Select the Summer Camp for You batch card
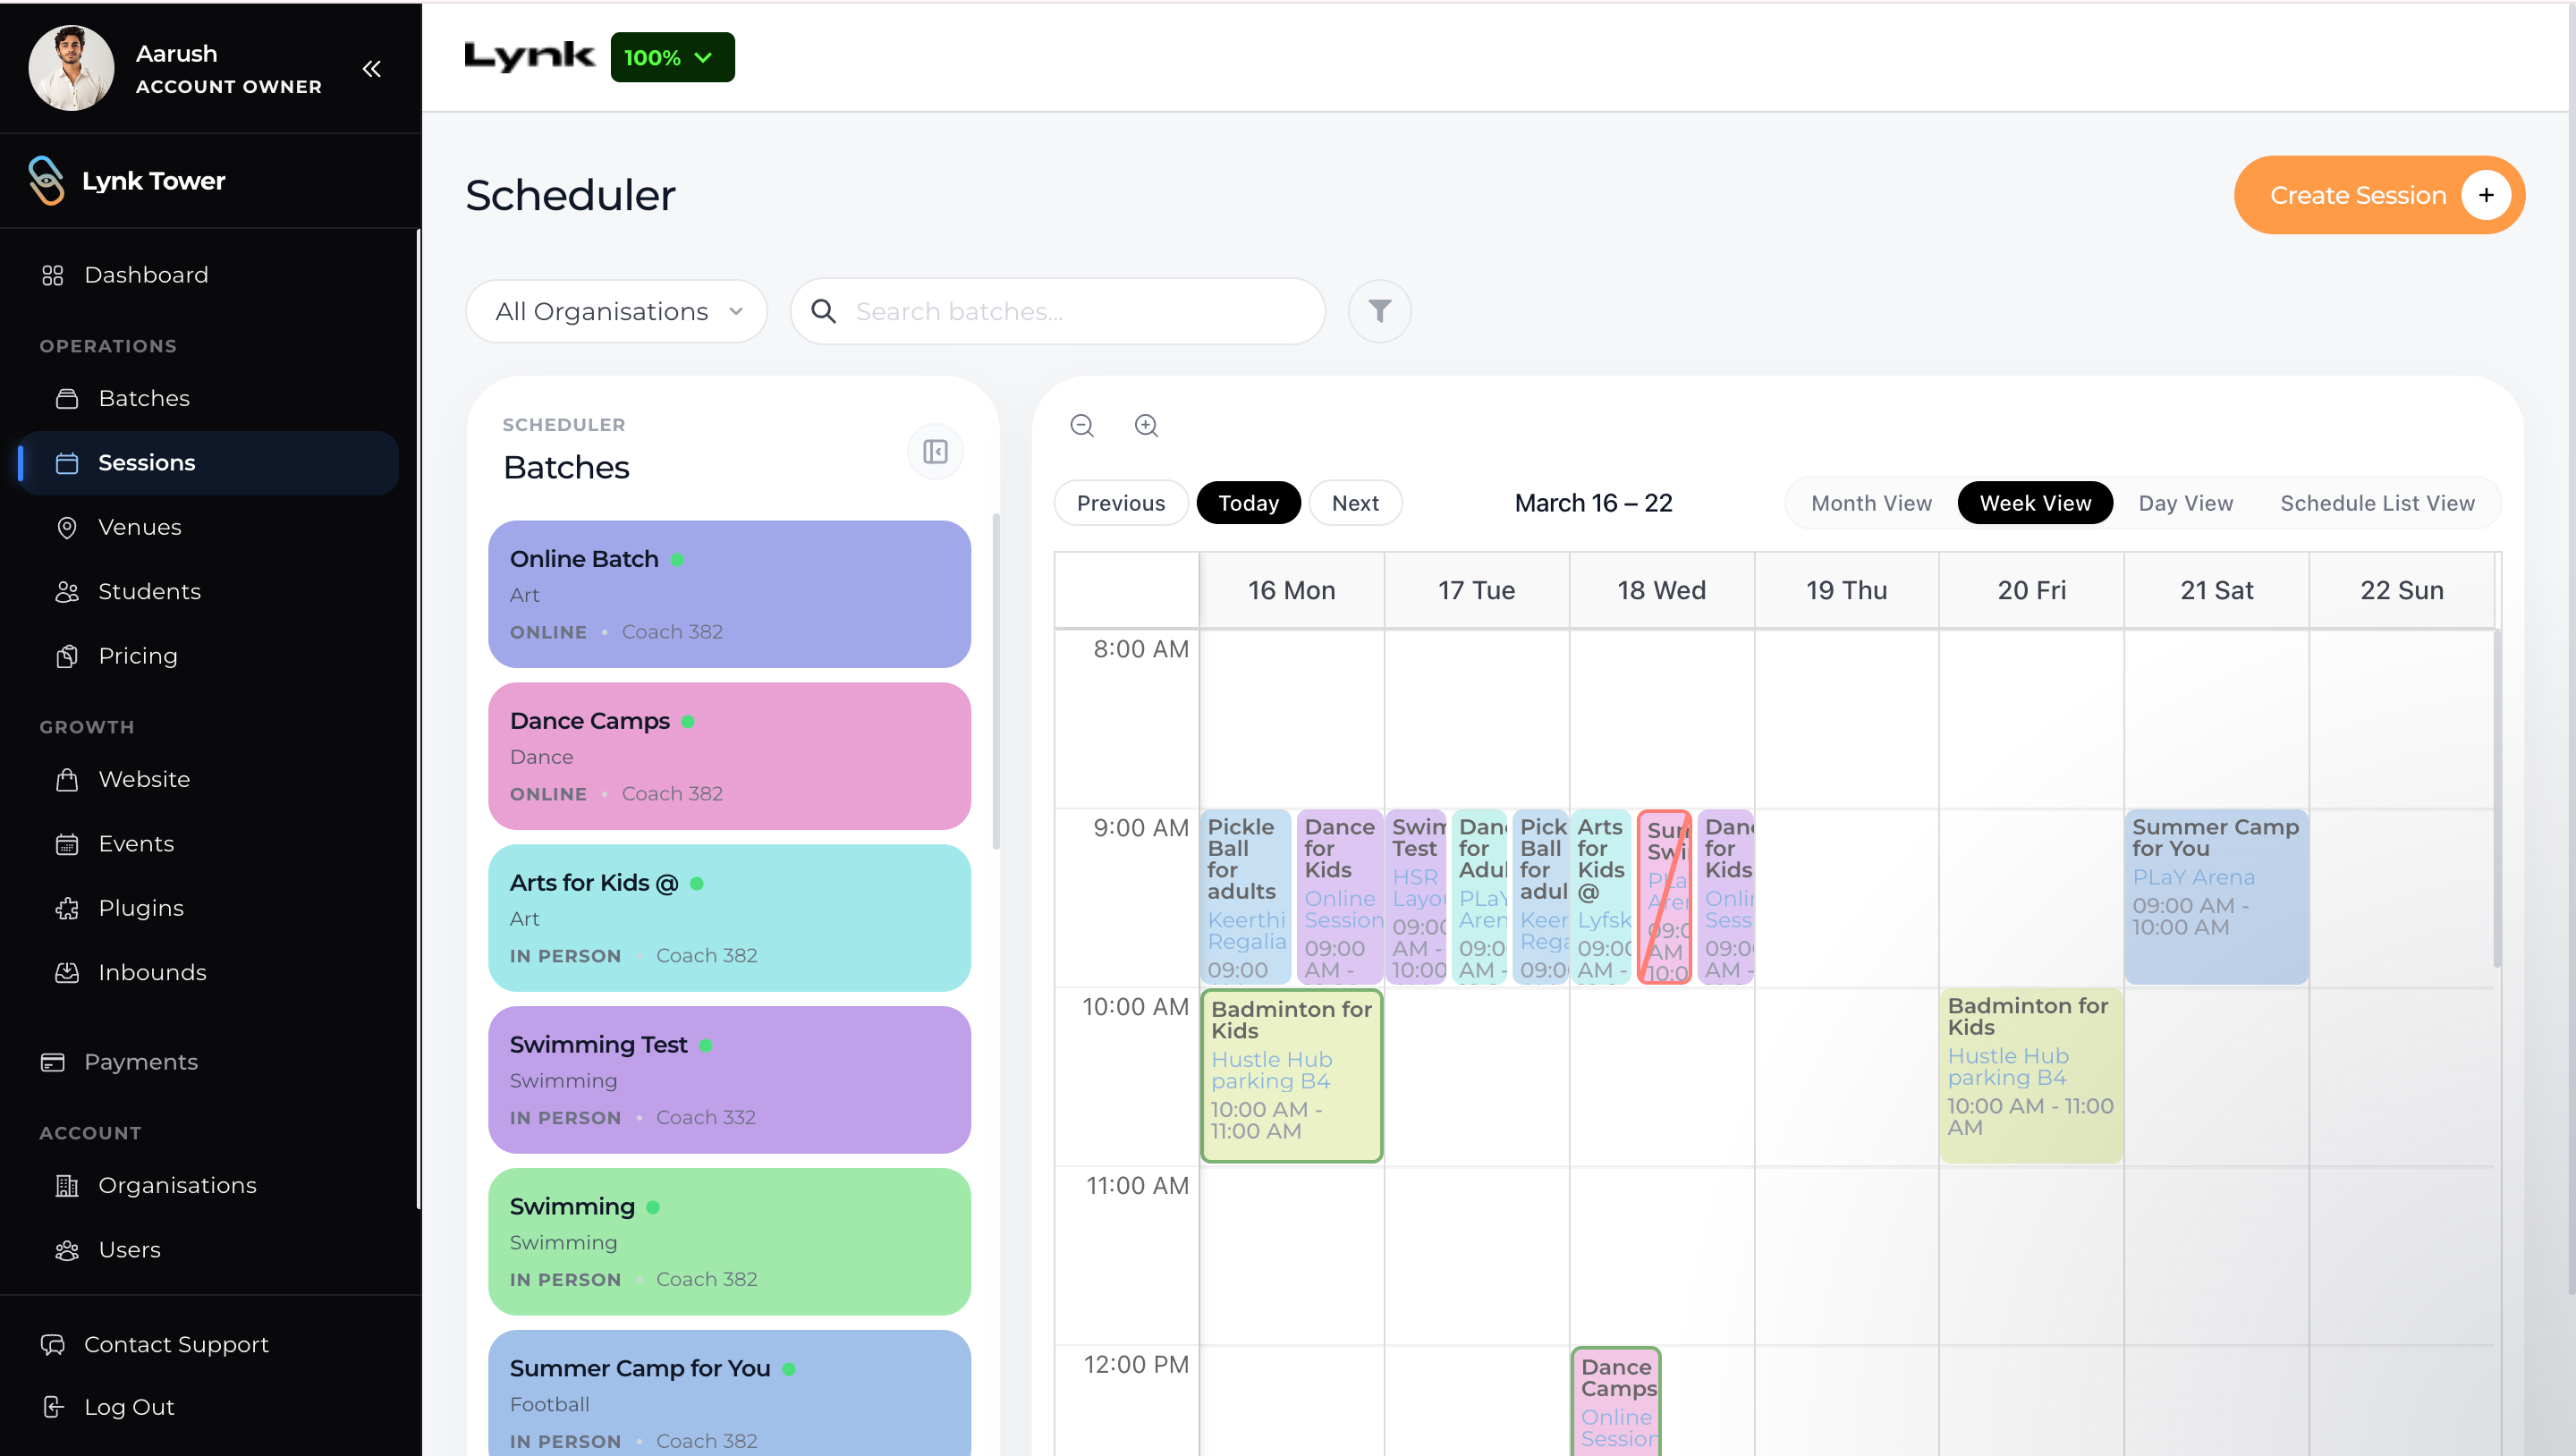This screenshot has height=1456, width=2576. click(729, 1394)
